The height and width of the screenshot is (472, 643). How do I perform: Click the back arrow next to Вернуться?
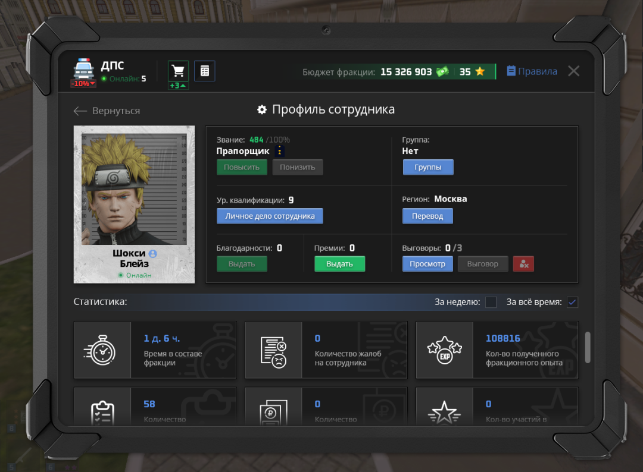tap(80, 111)
